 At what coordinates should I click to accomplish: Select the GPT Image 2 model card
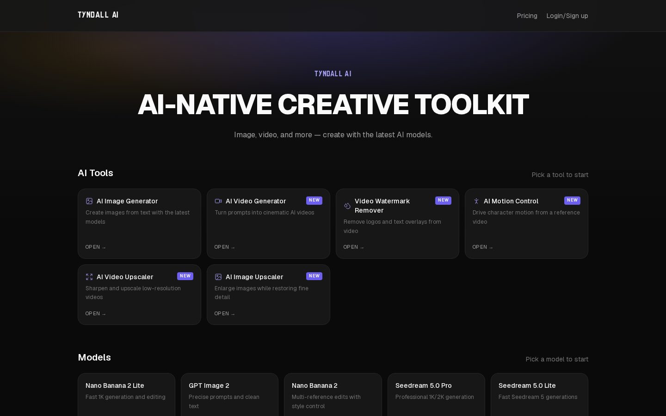pyautogui.click(x=229, y=395)
